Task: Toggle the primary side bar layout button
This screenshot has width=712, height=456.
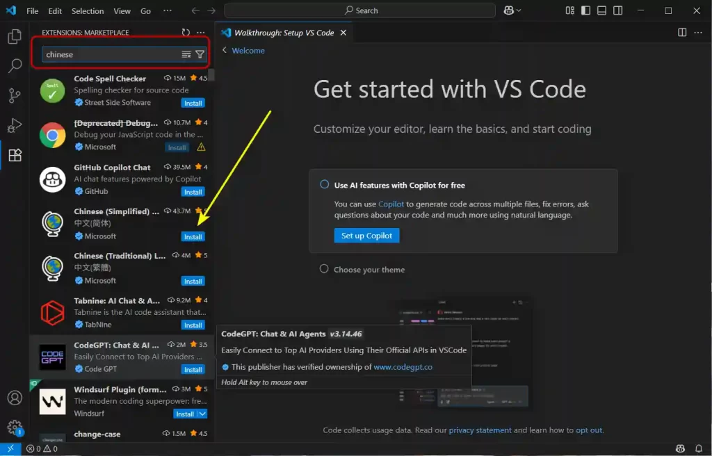Action: click(x=585, y=10)
